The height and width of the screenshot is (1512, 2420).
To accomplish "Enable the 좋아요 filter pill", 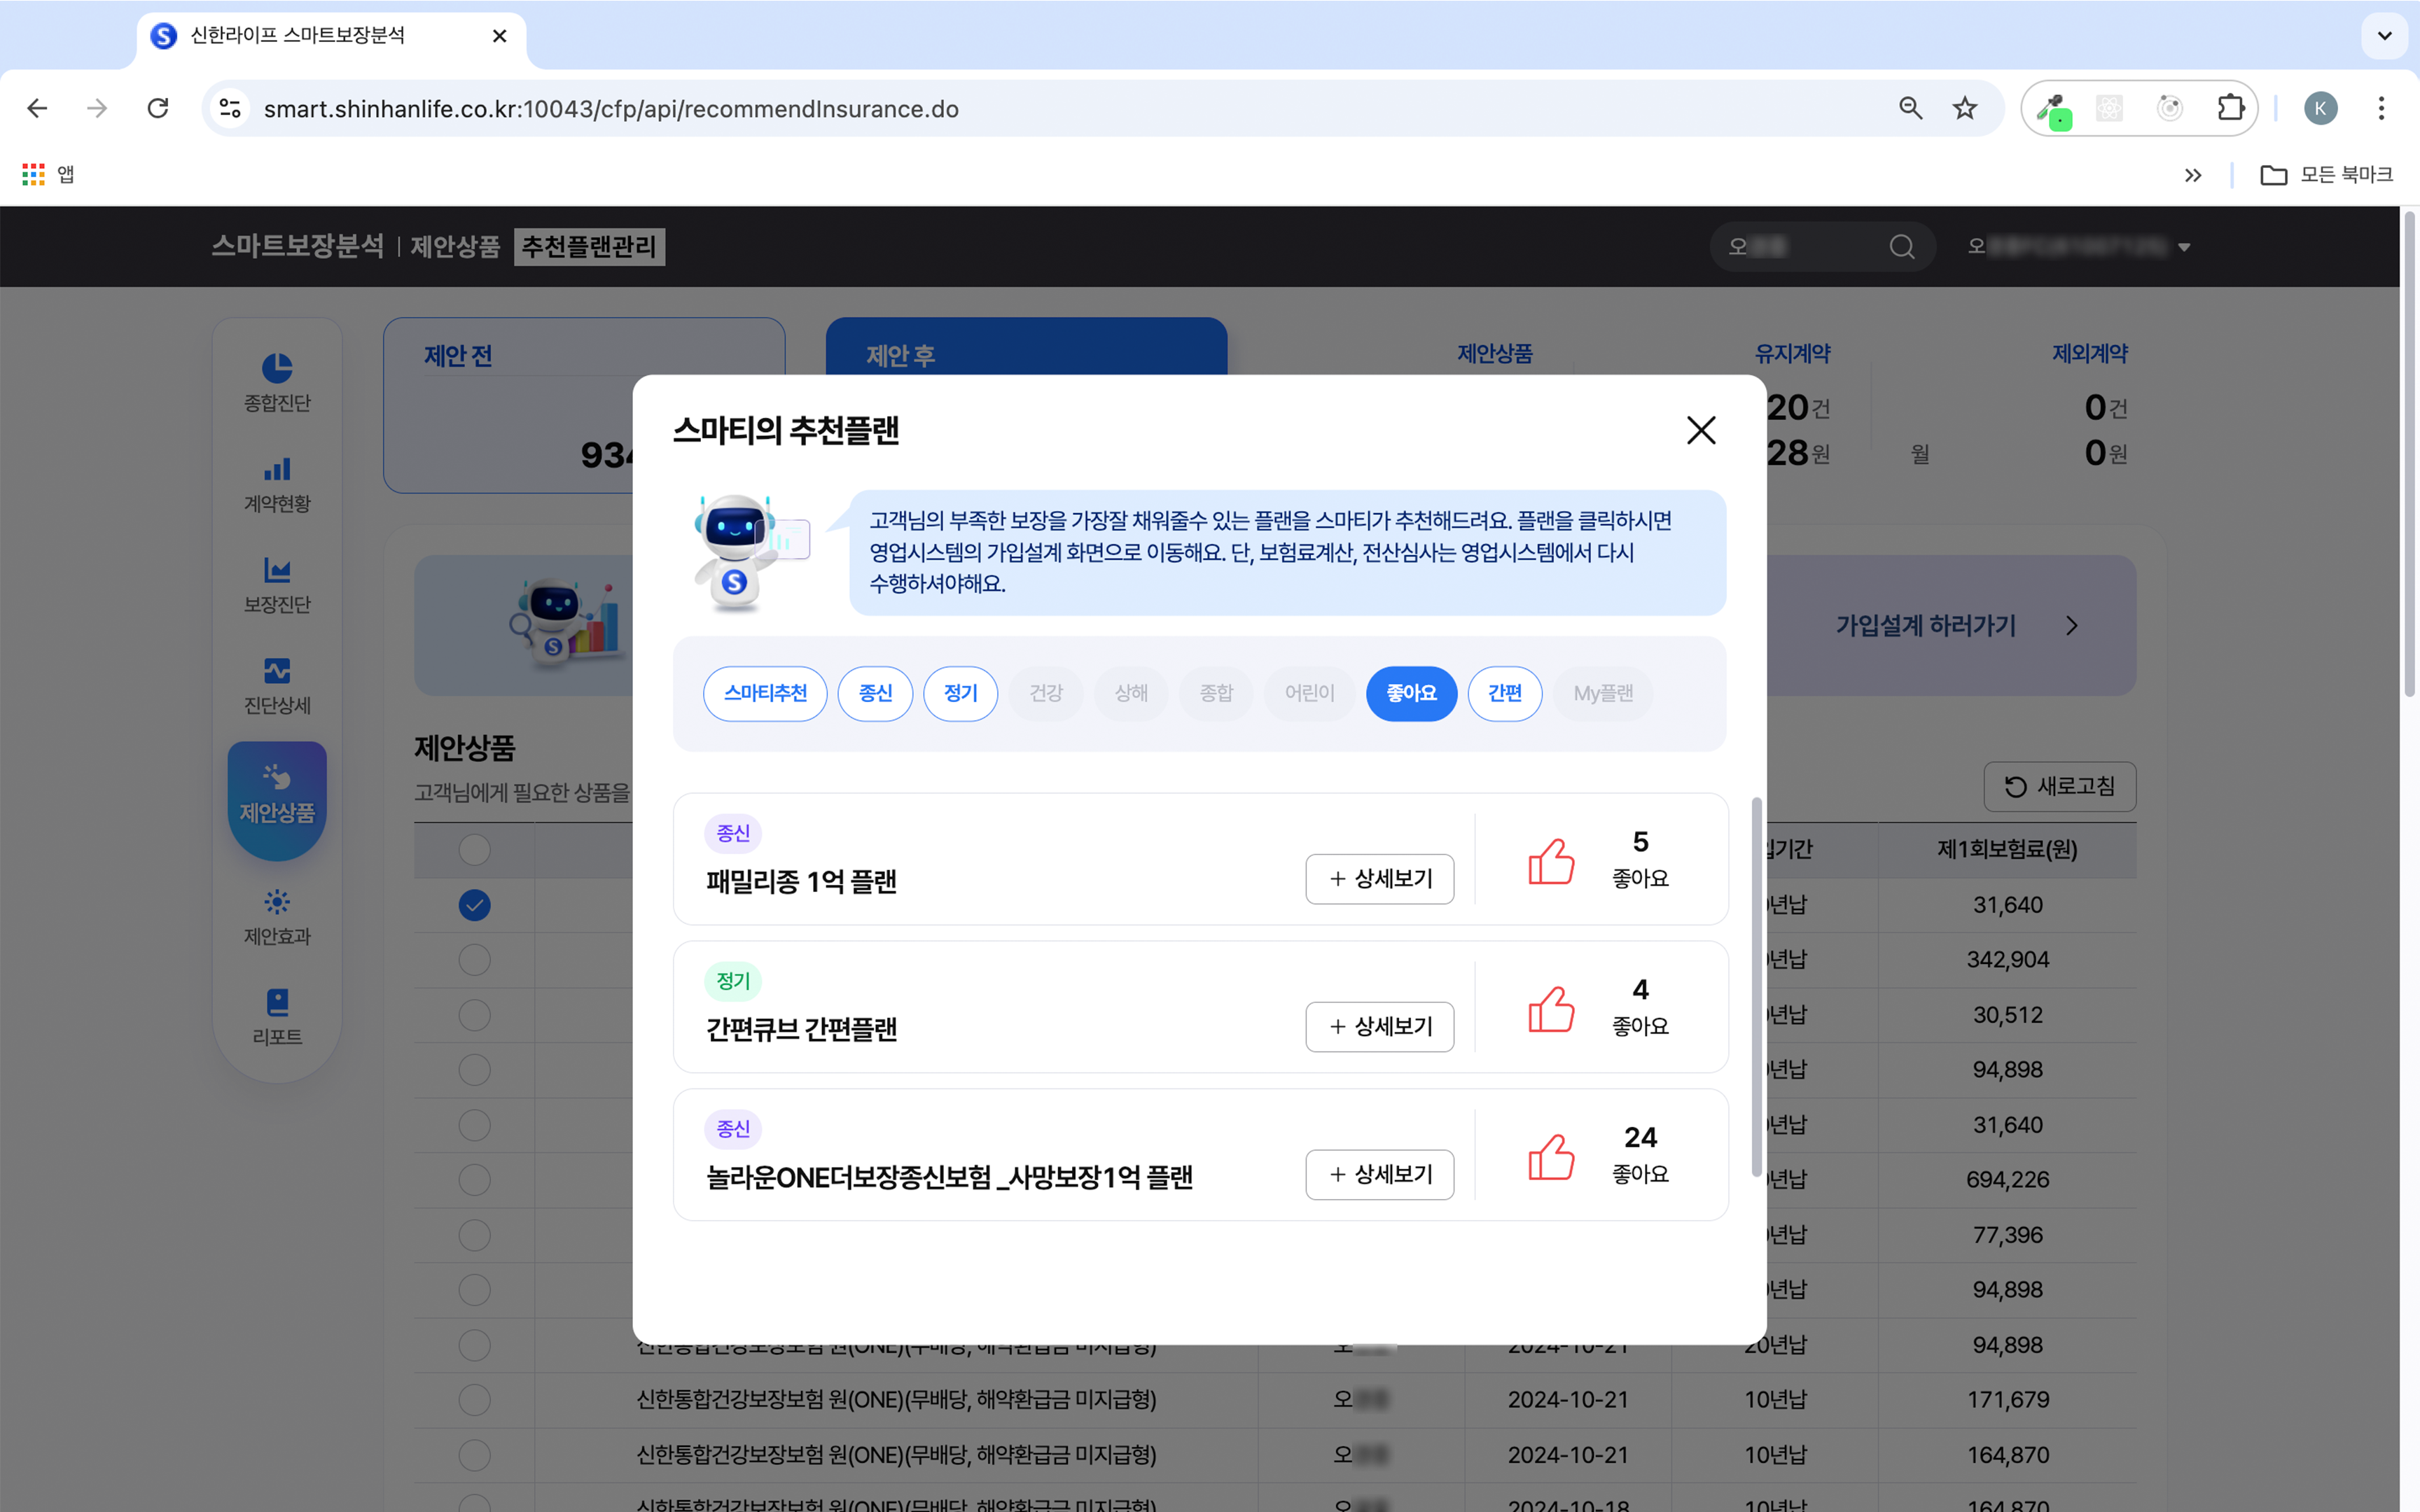I will 1411,693.
